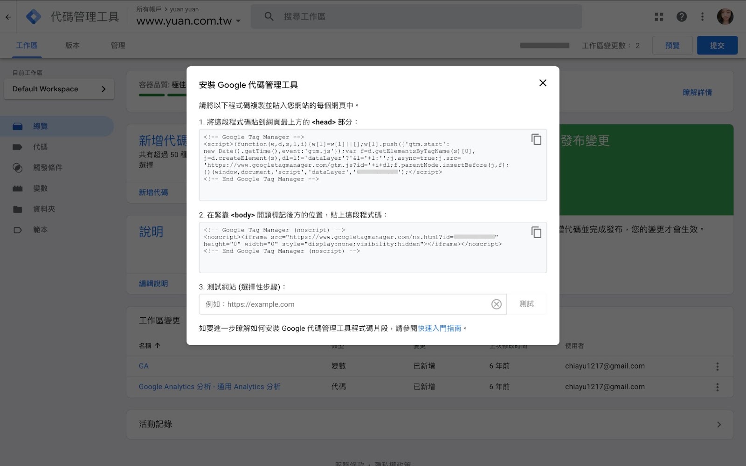Expand the 活動記錄 section

click(429, 425)
